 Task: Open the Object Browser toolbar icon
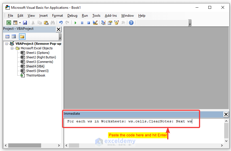(x=116, y=23)
